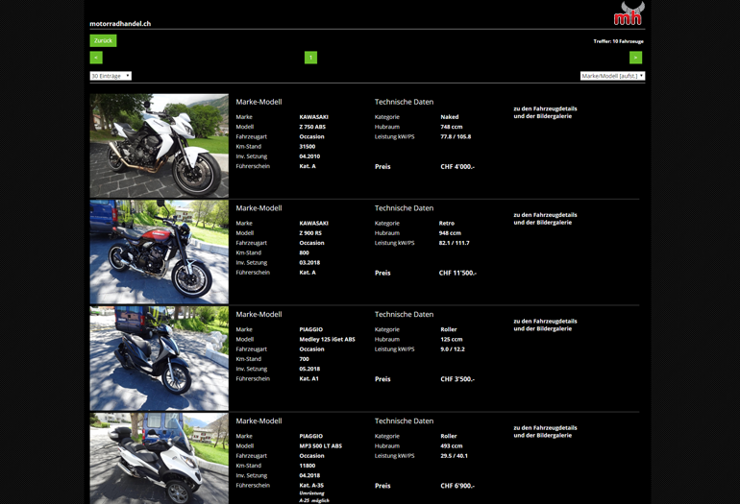Click price 'CHF 6'900.-'
The height and width of the screenshot is (504, 740).
457,486
